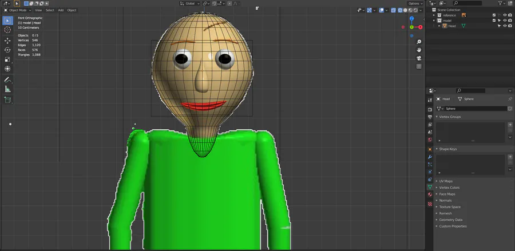This screenshot has height=251, width=515.
Task: Click the red X axis gizmo
Action: [421, 27]
